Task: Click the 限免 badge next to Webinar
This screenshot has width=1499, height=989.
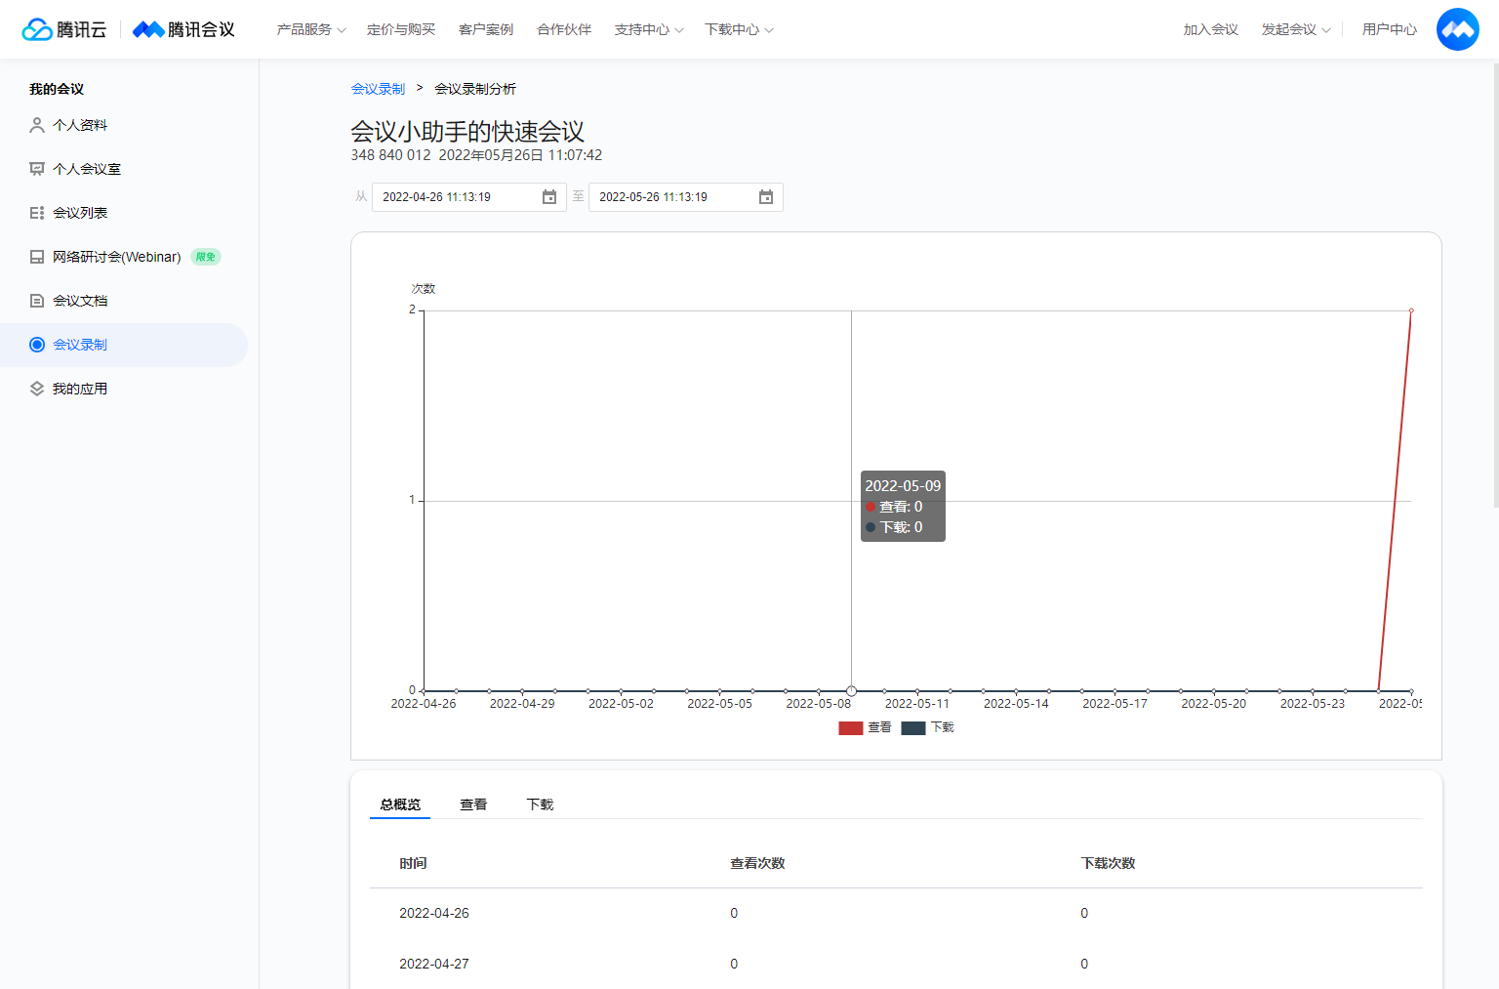Action: pos(206,257)
